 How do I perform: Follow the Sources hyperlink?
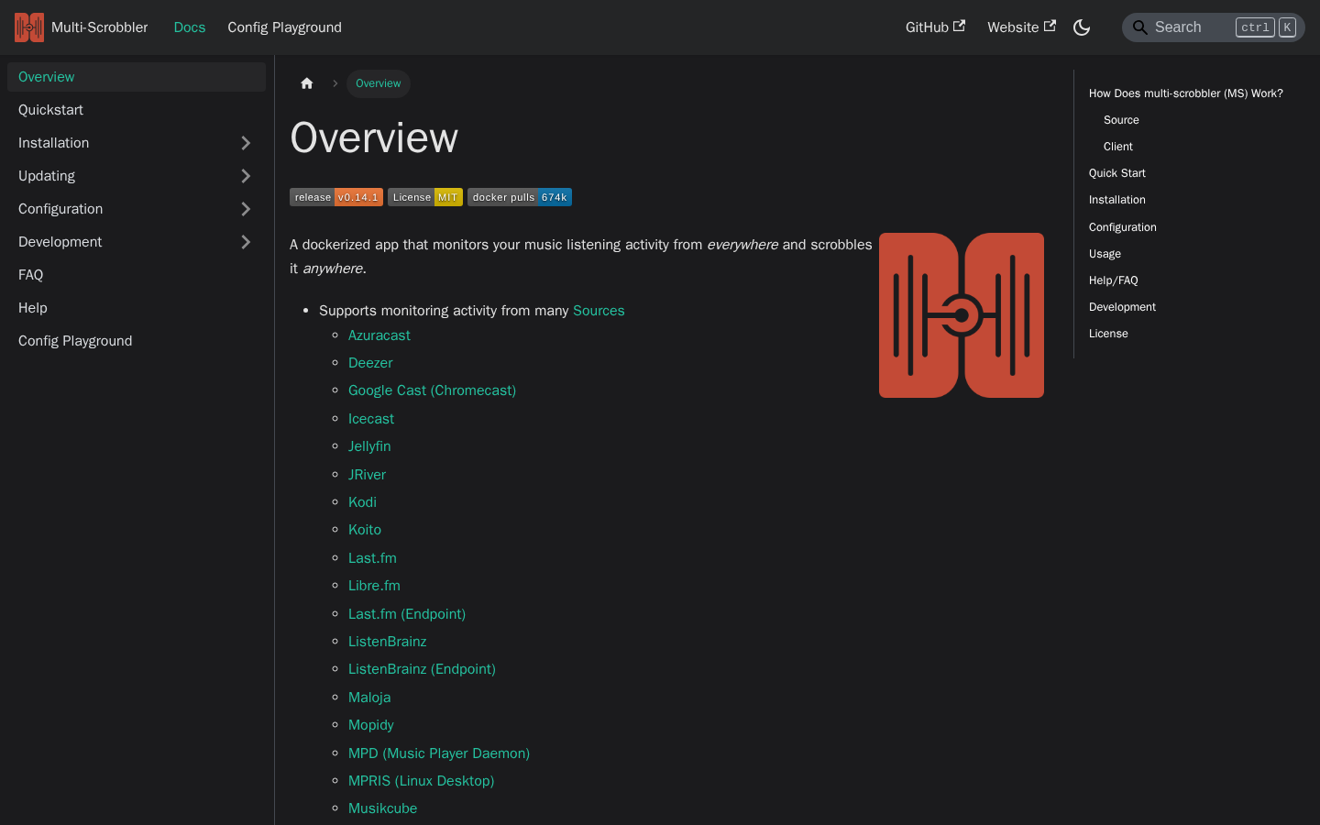click(x=599, y=311)
